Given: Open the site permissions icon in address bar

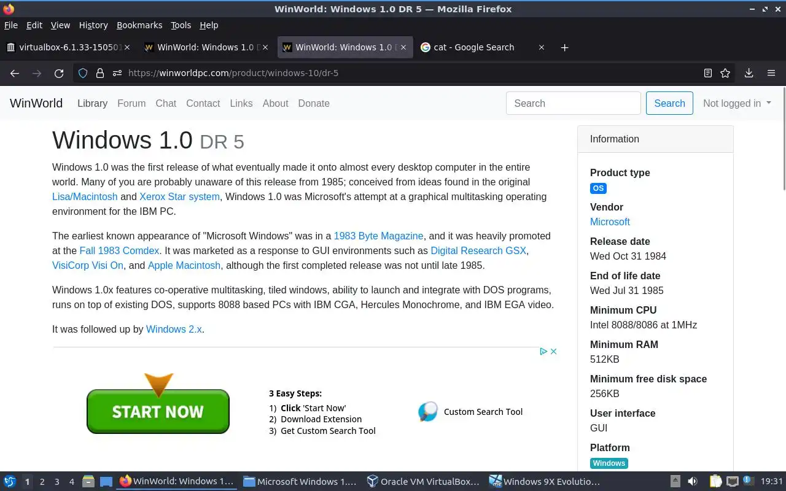Looking at the screenshot, I should coord(117,73).
